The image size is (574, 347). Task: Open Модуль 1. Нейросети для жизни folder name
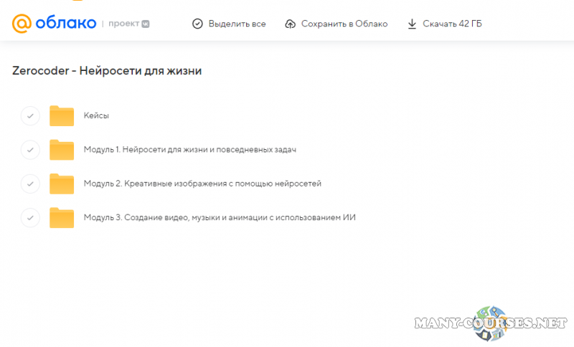coord(189,150)
